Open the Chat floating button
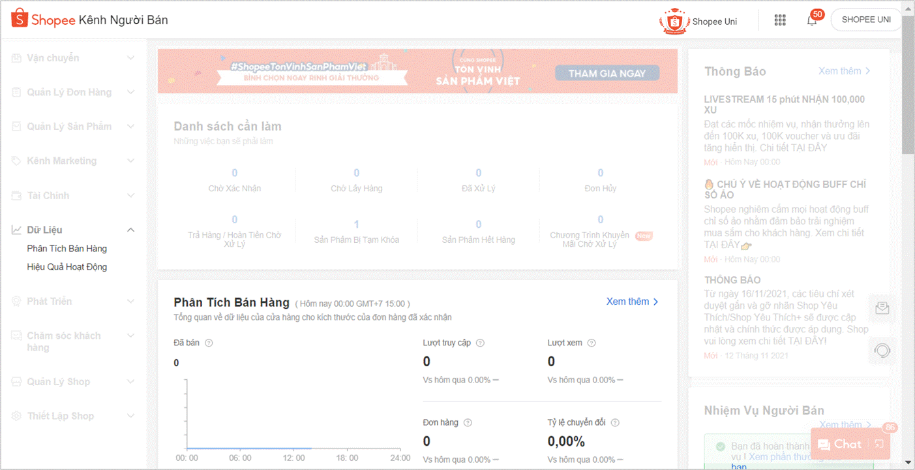This screenshot has width=915, height=470. pyautogui.click(x=840, y=444)
